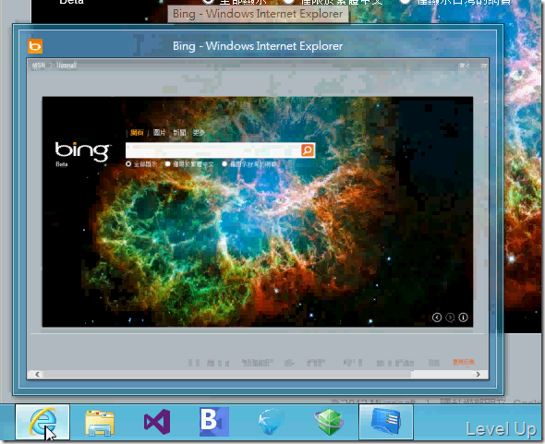The image size is (545, 444).
Task: Switch to the 新聞 news tab
Action: [x=179, y=132]
